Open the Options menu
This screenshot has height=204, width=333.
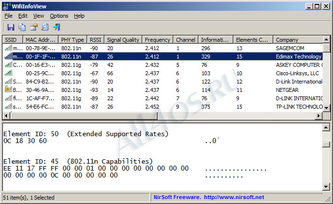[x=59, y=16]
